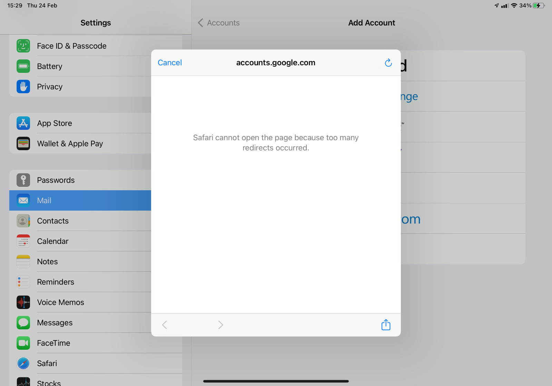552x386 pixels.
Task: Open the share sheet icon
Action: pyautogui.click(x=386, y=325)
